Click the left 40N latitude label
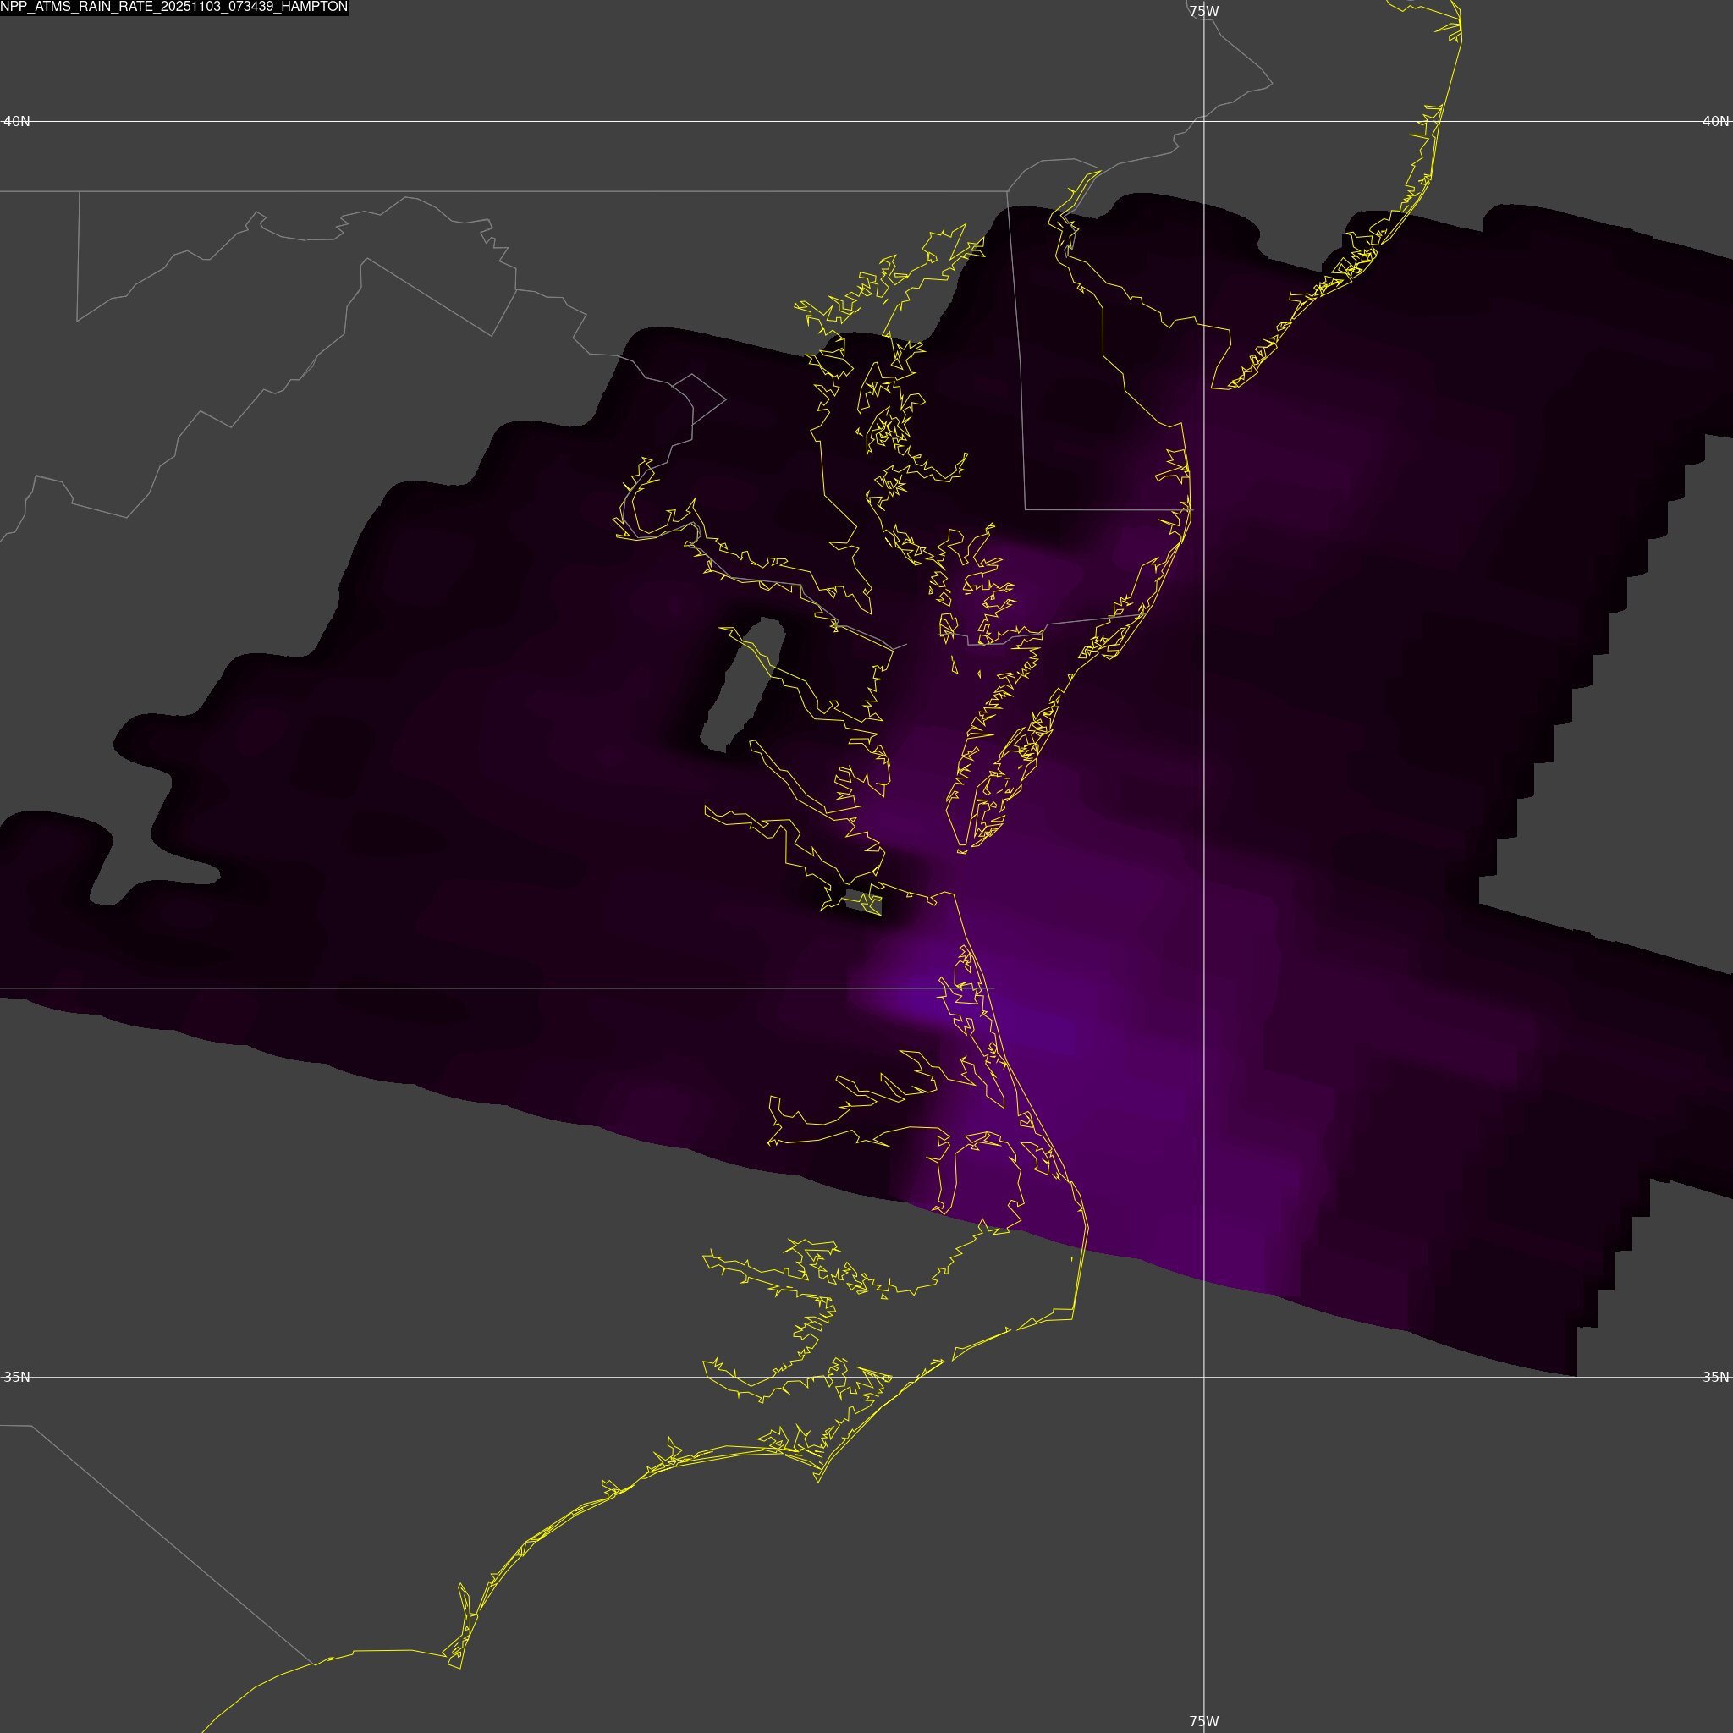 17,121
